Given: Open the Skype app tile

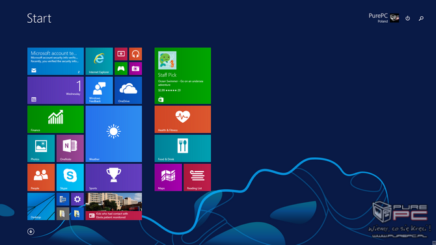Looking at the screenshot, I should (x=70, y=177).
